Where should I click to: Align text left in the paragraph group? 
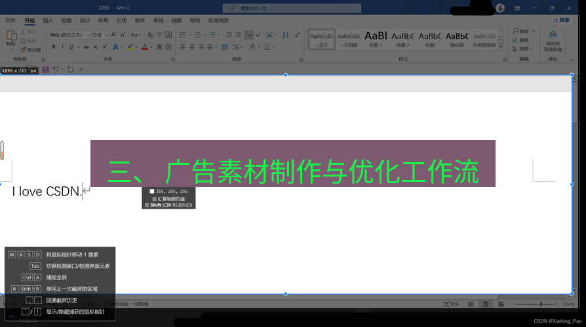click(x=183, y=46)
